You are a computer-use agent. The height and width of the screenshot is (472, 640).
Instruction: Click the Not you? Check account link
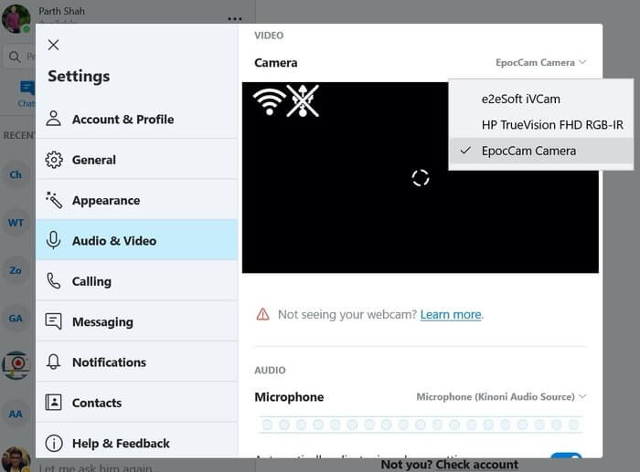[450, 465]
